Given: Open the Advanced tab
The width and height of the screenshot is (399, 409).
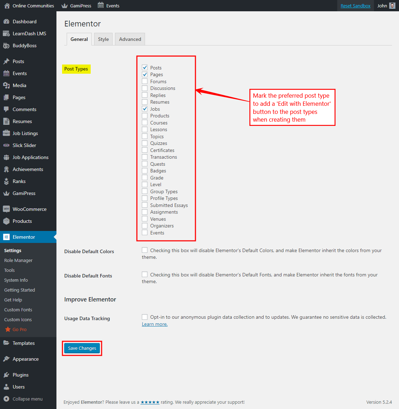Looking at the screenshot, I should (130, 39).
